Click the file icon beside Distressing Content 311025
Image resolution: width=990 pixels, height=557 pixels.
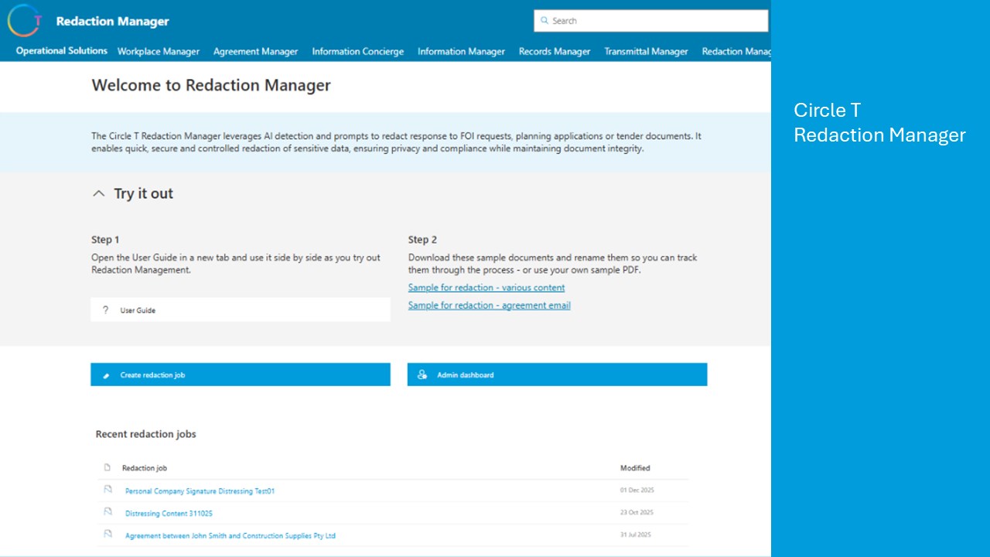coord(108,512)
